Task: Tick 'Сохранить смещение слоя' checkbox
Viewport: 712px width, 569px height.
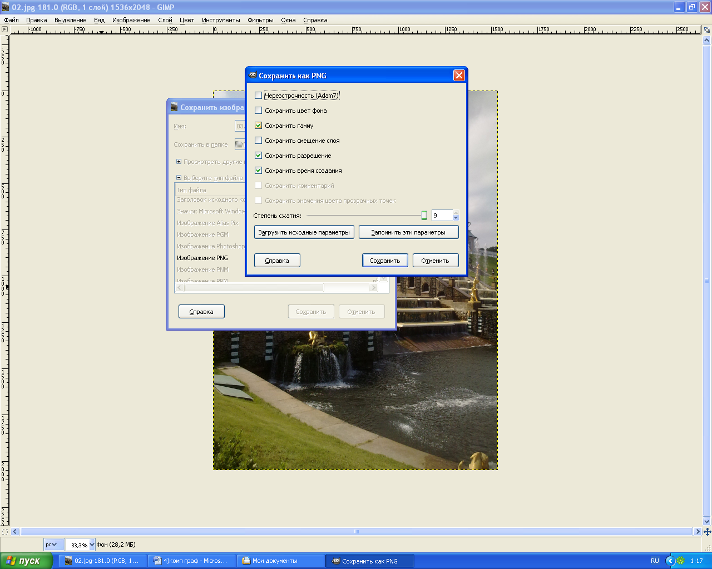Action: 258,141
